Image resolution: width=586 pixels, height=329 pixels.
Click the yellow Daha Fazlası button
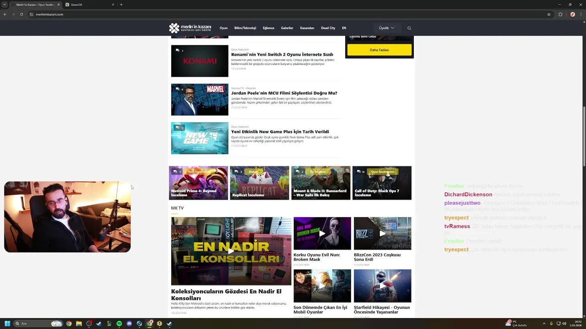pos(379,50)
